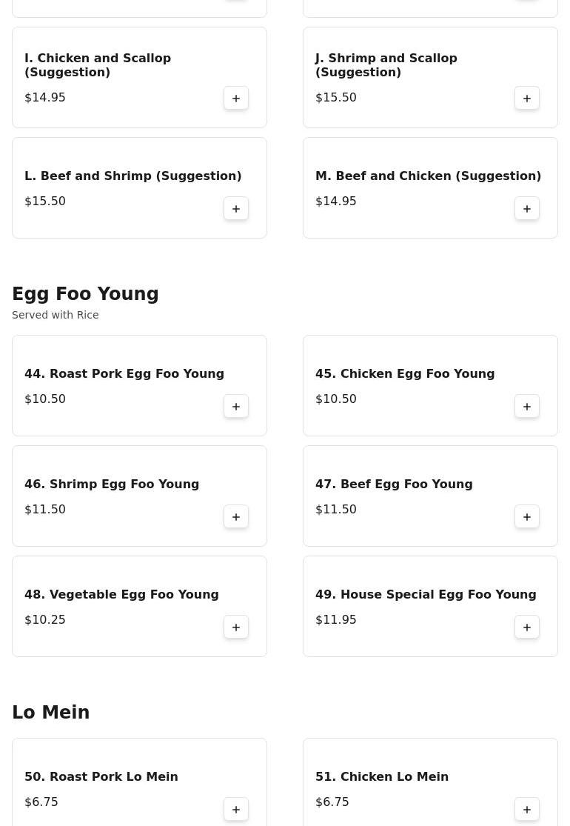Image resolution: width=570 pixels, height=826 pixels.
Task: Select the Beef and Shrimp item title
Action: pyautogui.click(x=133, y=176)
